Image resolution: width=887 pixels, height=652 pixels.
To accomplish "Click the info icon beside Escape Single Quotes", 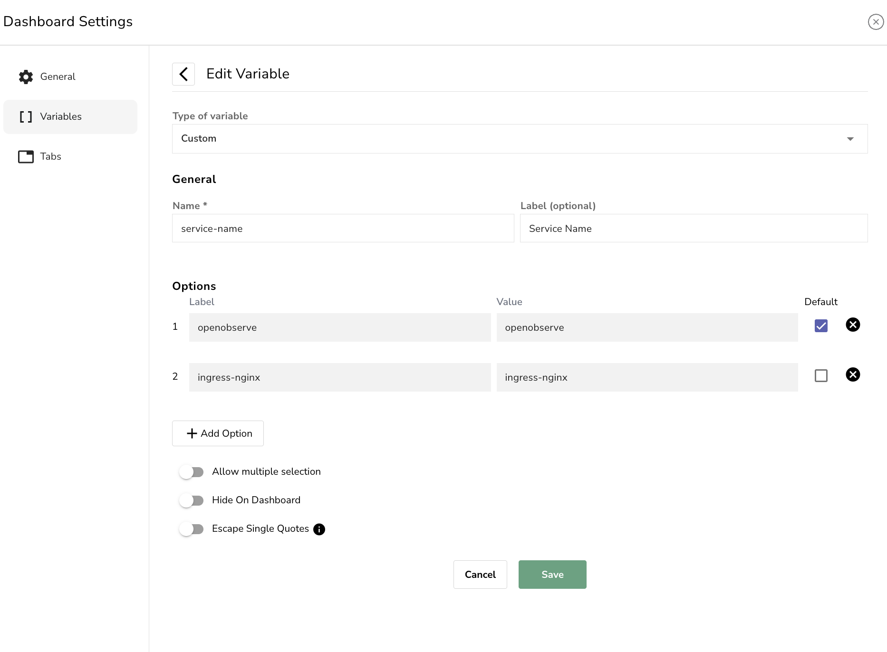I will [x=319, y=529].
